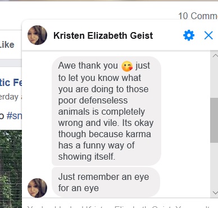Open the blue page name link behind chat
This screenshot has width=218, height=208.
[x=11, y=83]
